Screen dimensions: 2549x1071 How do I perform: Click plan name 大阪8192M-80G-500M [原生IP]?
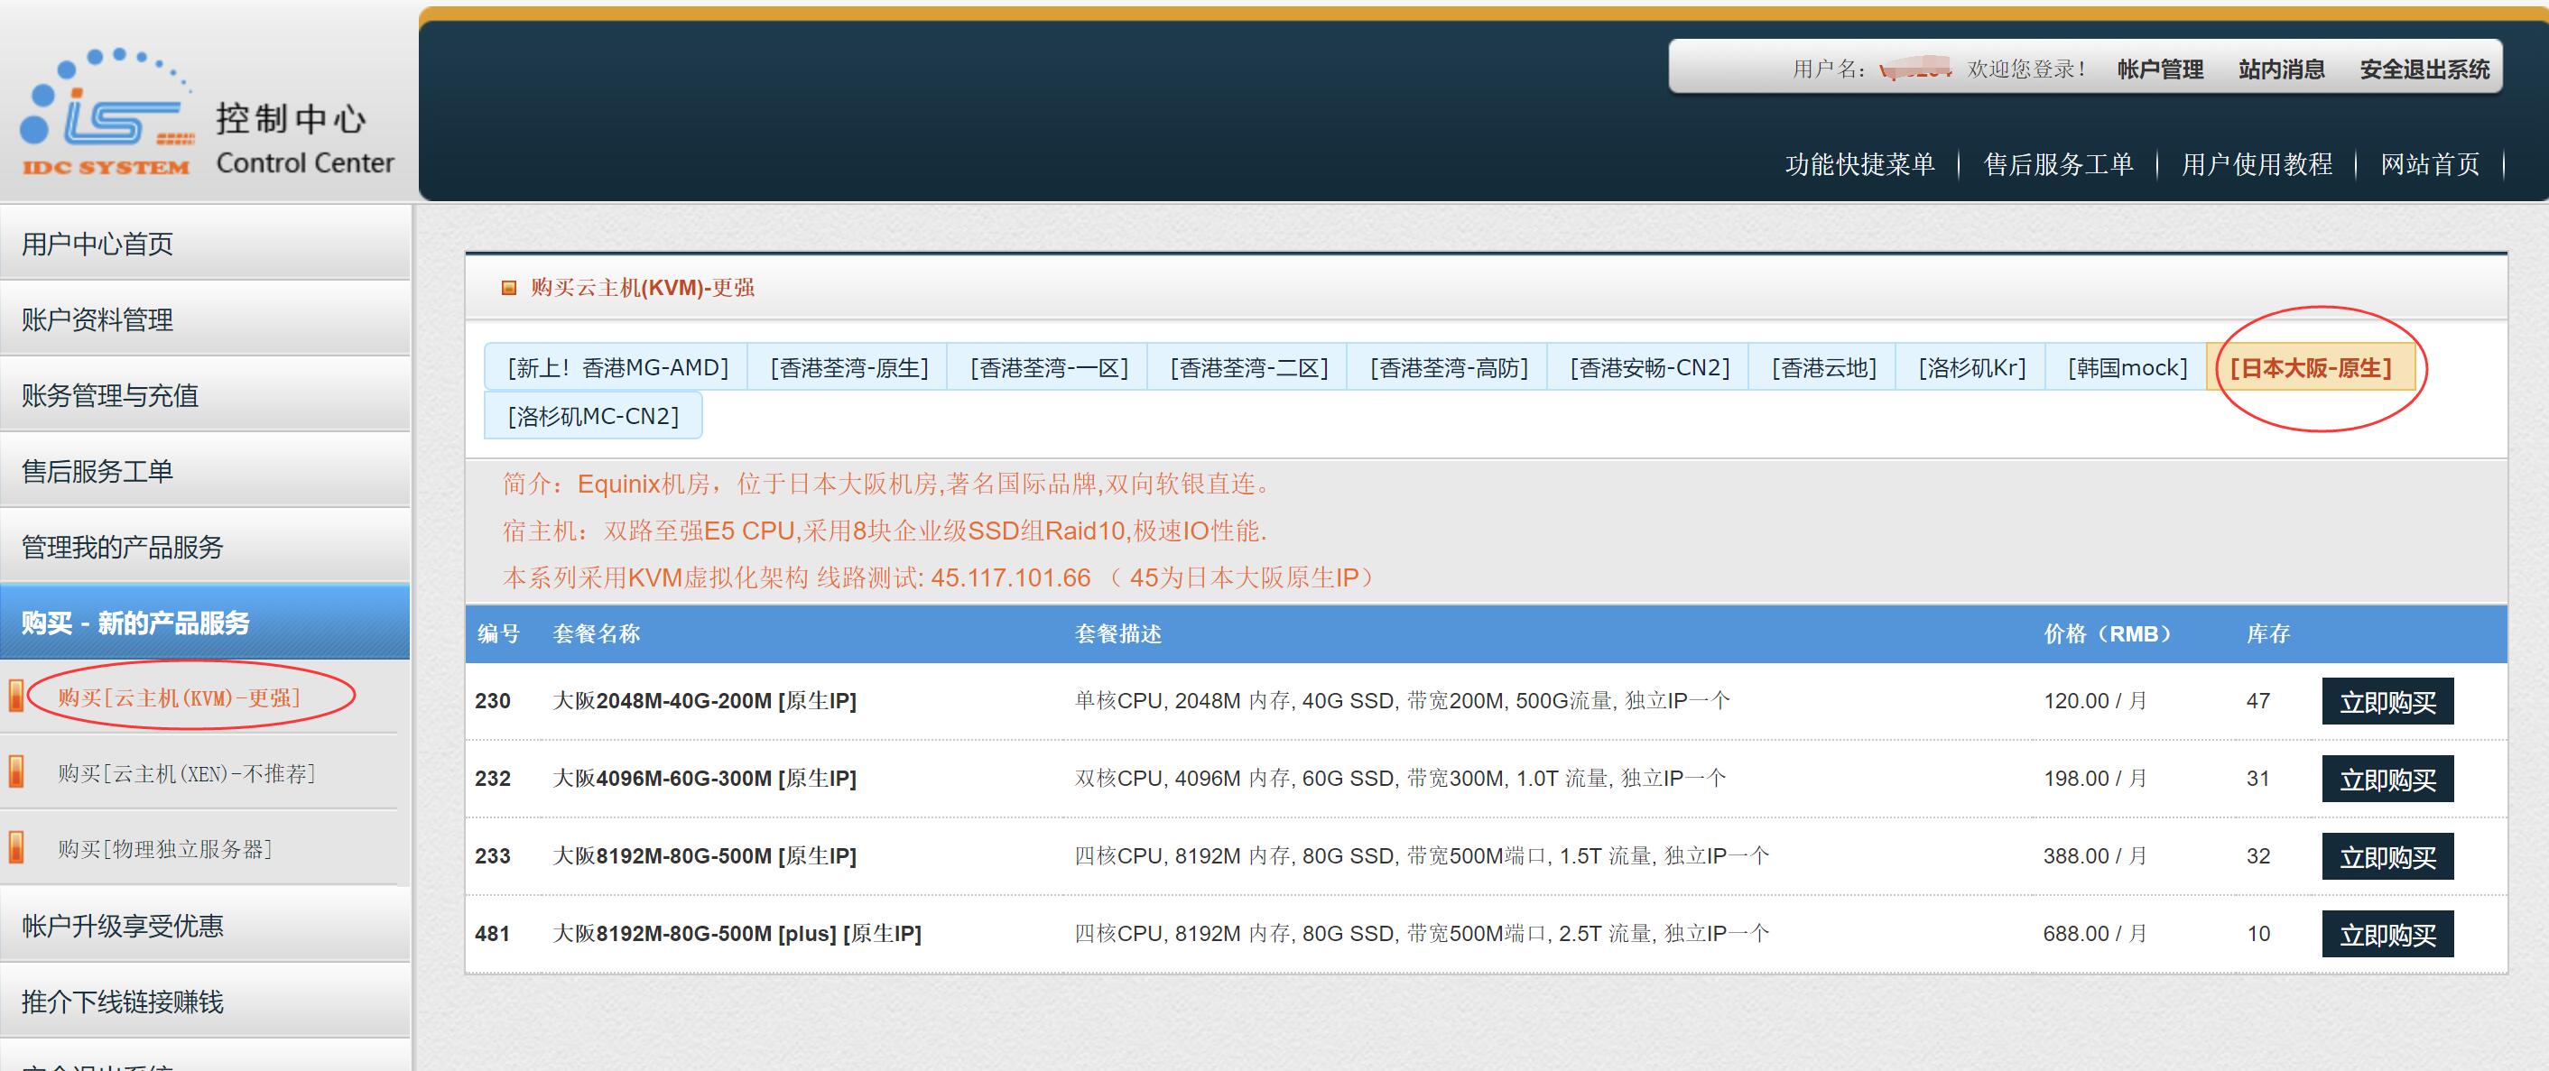[x=705, y=855]
